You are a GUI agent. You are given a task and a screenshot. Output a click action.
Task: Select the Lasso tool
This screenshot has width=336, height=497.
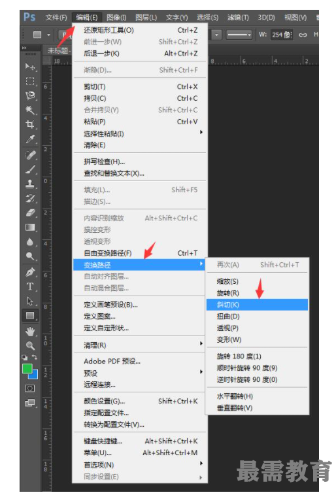click(31, 95)
